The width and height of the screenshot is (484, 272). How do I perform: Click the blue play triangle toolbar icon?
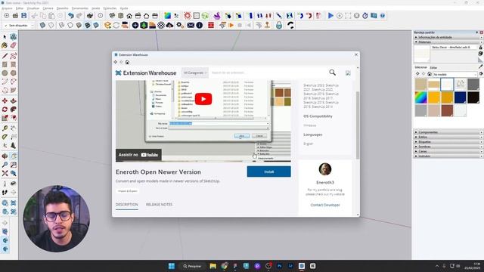pyautogui.click(x=330, y=15)
